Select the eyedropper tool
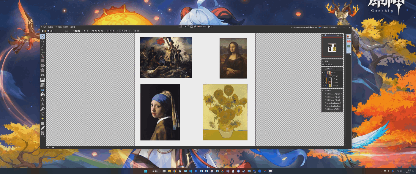 [x=42, y=128]
